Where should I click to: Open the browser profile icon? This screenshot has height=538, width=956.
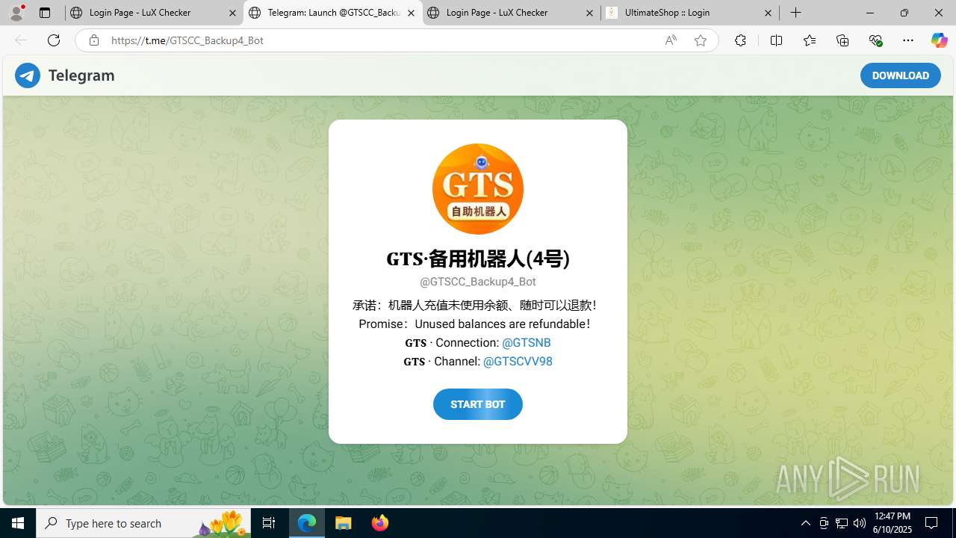point(16,13)
